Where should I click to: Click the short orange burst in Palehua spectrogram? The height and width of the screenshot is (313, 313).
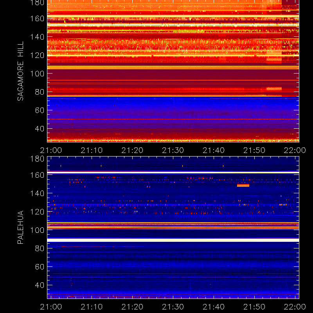pyautogui.click(x=243, y=185)
